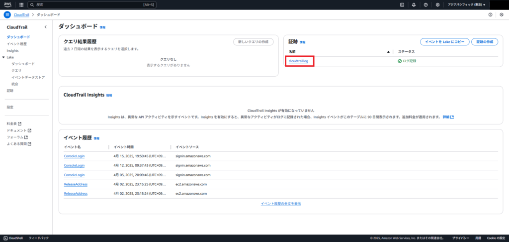Click イベント時間 column header

coord(123,147)
